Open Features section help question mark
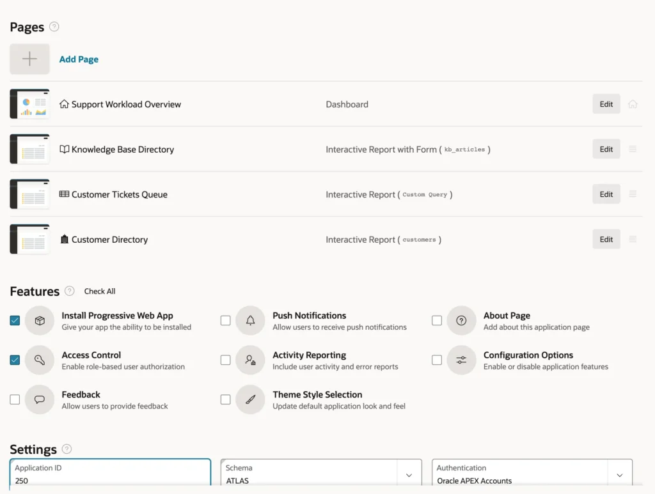This screenshot has width=655, height=494. point(69,291)
